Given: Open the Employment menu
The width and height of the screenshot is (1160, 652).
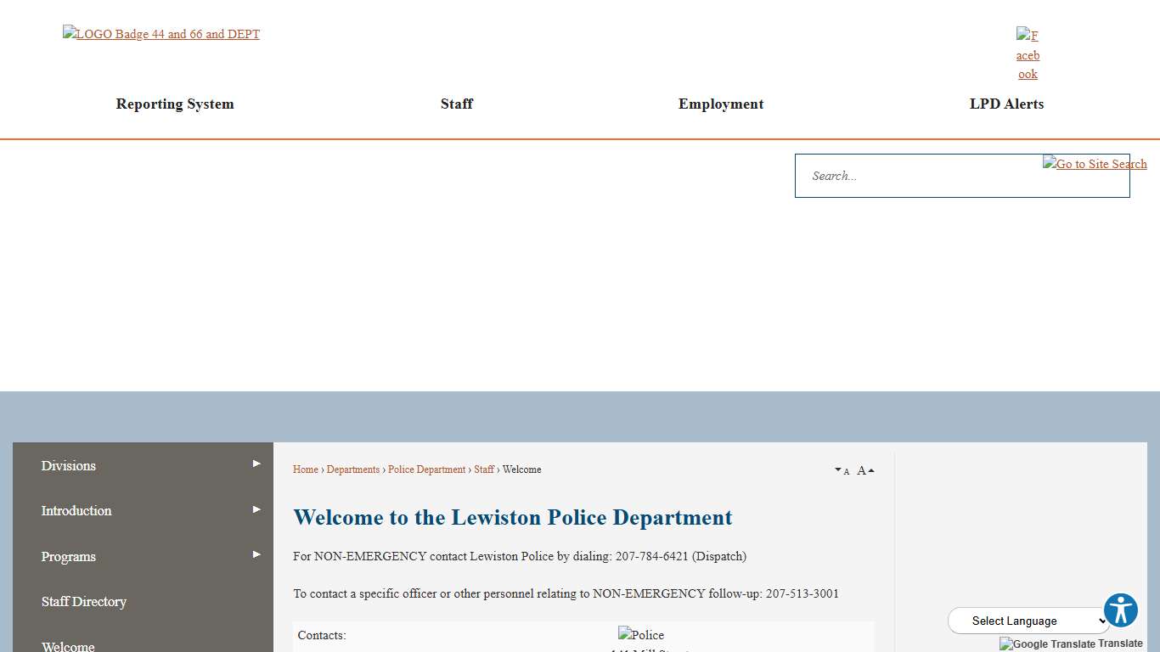Looking at the screenshot, I should (x=720, y=104).
